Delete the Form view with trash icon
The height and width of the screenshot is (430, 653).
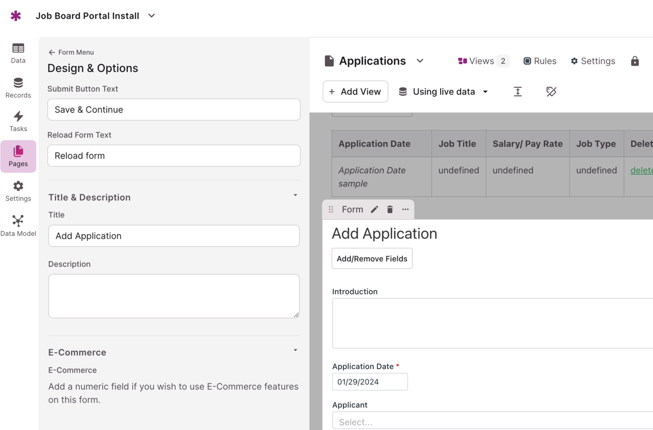[390, 209]
